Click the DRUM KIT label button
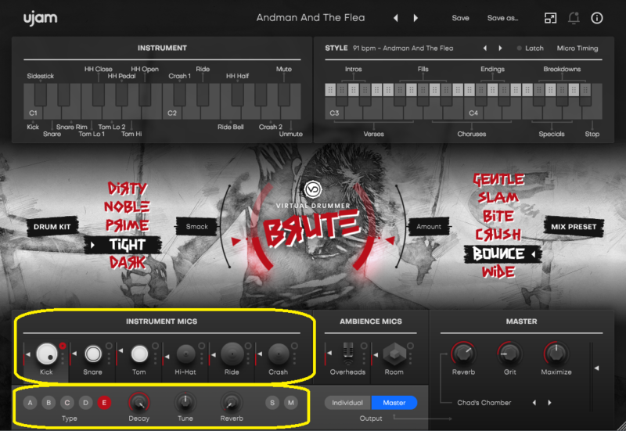626x431 pixels. pyautogui.click(x=52, y=227)
